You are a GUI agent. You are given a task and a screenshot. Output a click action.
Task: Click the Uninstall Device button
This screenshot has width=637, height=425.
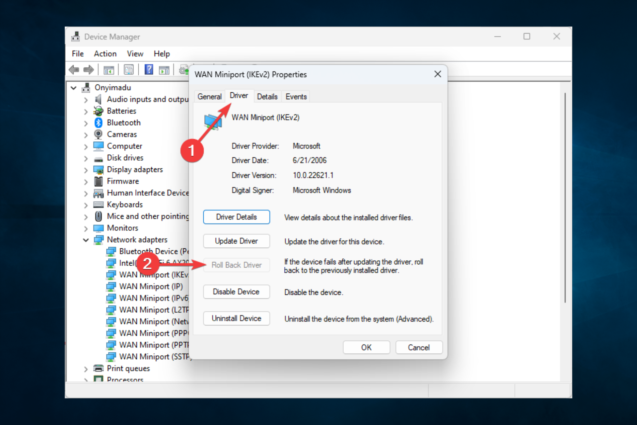[236, 318]
